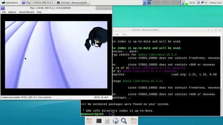
Task: Click the Play! window title bar icon
Action: (3, 8)
